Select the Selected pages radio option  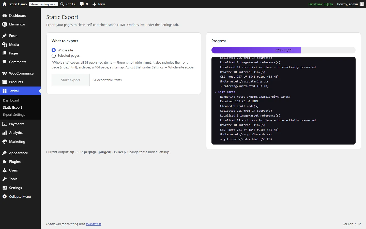pos(54,56)
